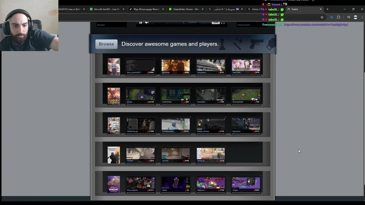
Task: Open Domingo's stream thumbnail
Action: pyautogui.click(x=176, y=67)
